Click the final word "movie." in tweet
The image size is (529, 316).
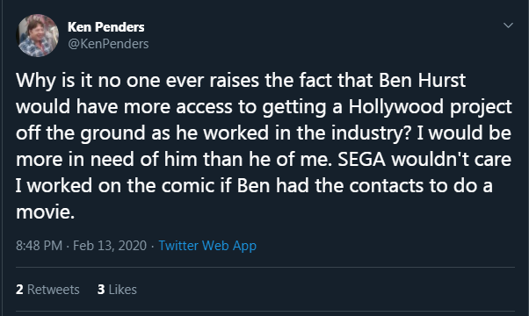[45, 212]
